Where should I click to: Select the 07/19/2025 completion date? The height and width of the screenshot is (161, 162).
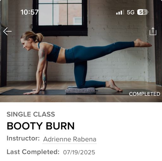pyautogui.click(x=79, y=152)
